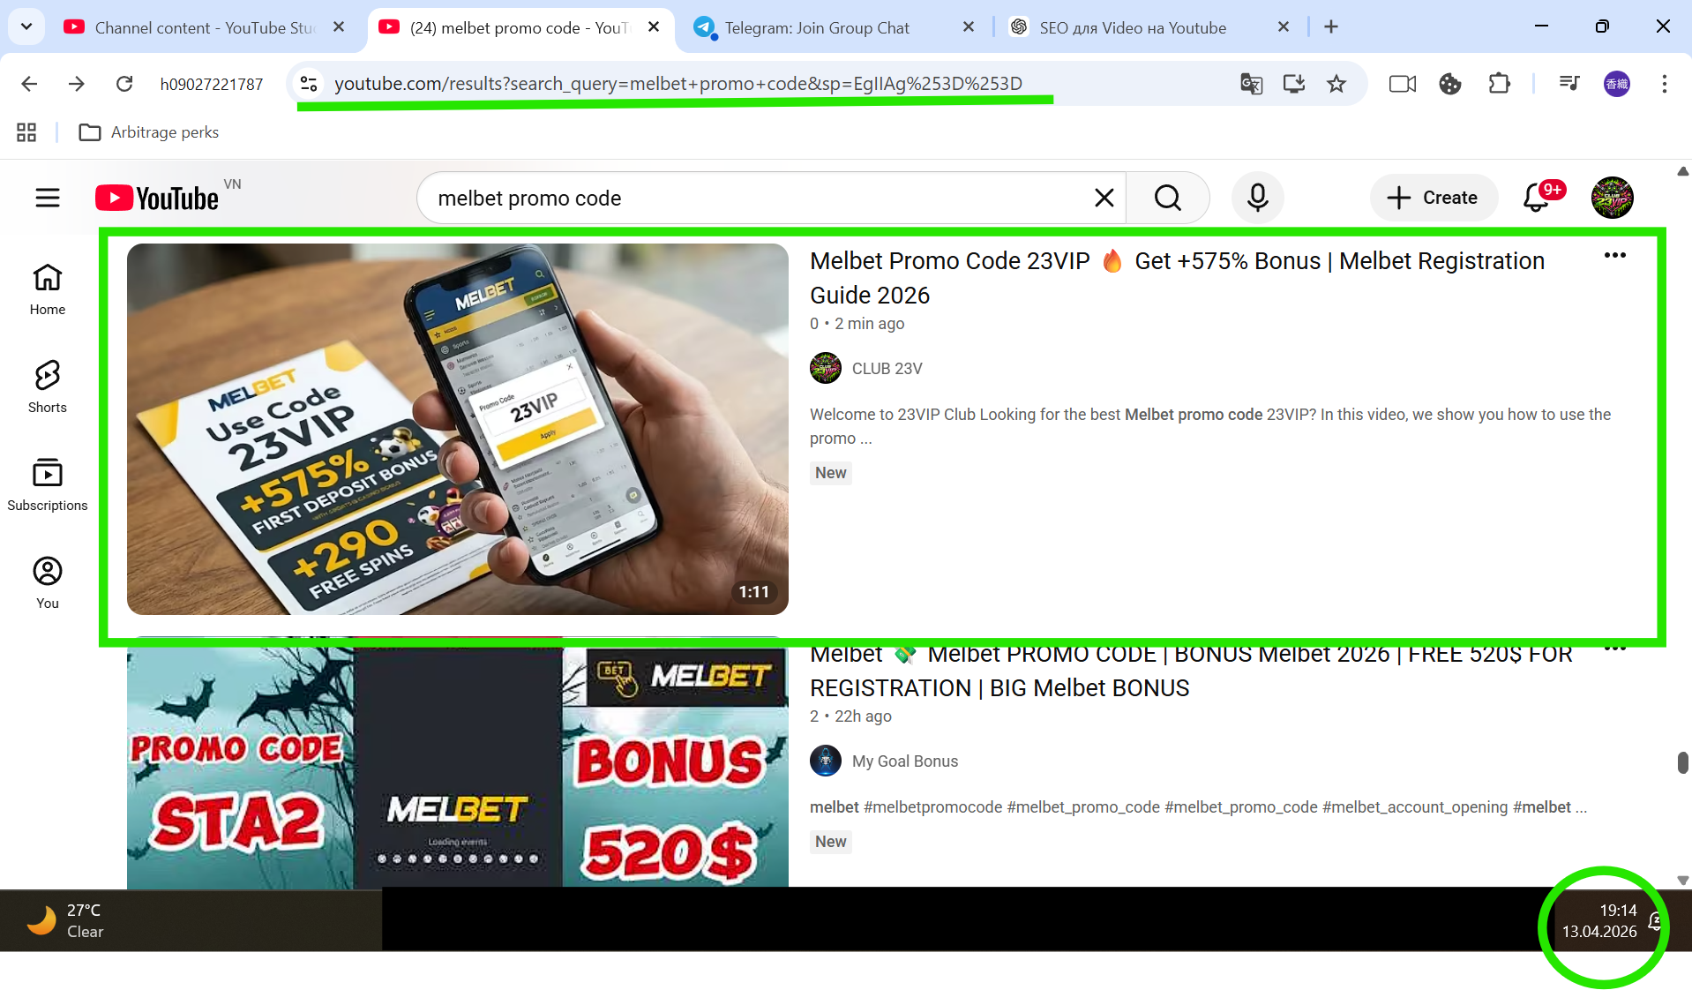Viewport: 1692px width, 990px height.
Task: Click the YouTube URL in the address bar
Action: pyautogui.click(x=678, y=84)
